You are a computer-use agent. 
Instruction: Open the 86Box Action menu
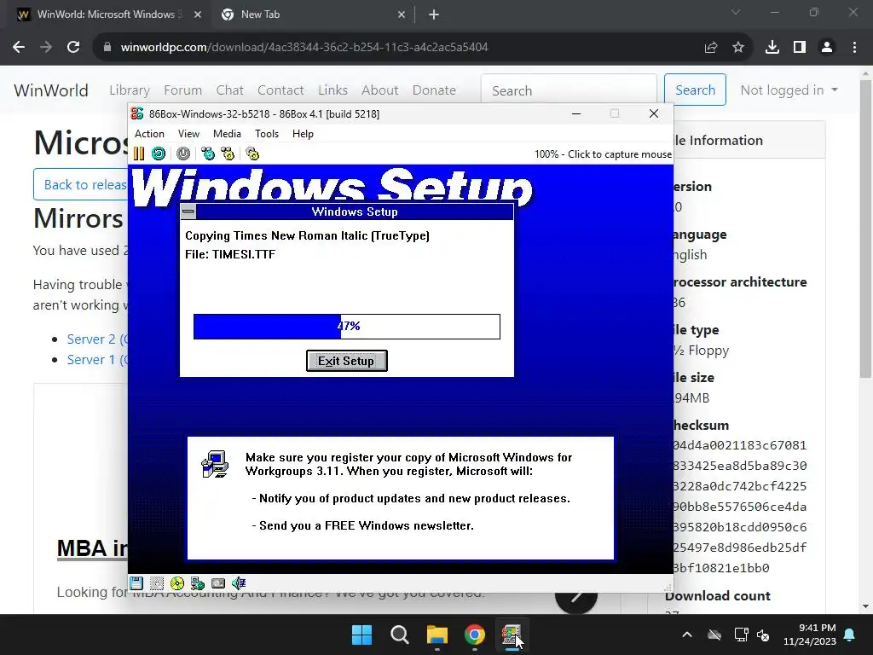coord(149,134)
